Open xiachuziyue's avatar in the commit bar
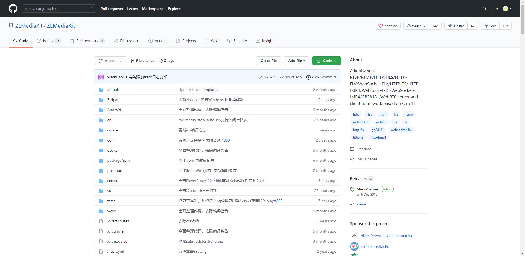 (x=101, y=77)
